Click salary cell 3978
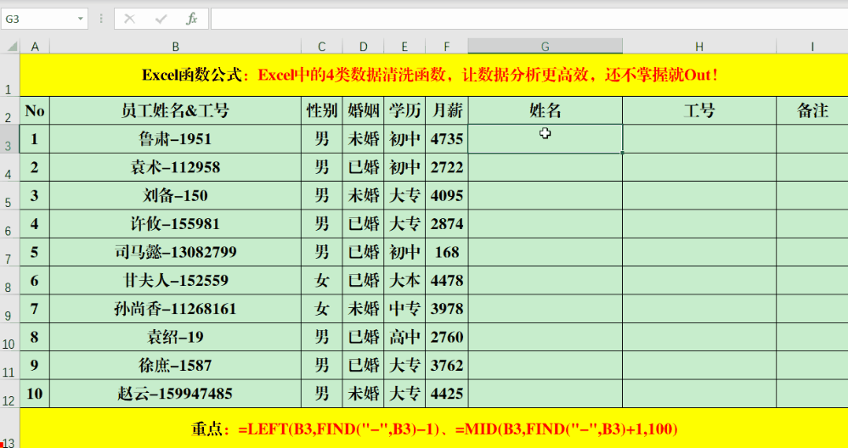Image resolution: width=848 pixels, height=448 pixels. pyautogui.click(x=447, y=309)
